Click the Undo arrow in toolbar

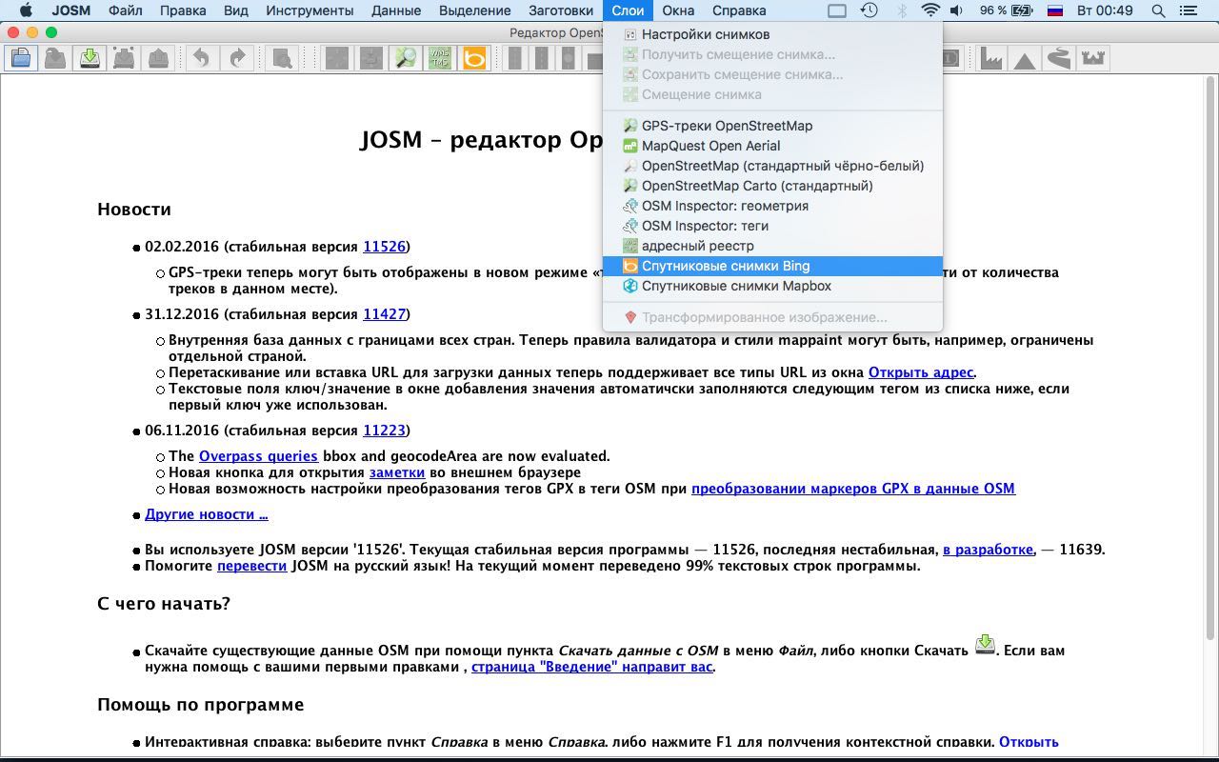coord(202,59)
